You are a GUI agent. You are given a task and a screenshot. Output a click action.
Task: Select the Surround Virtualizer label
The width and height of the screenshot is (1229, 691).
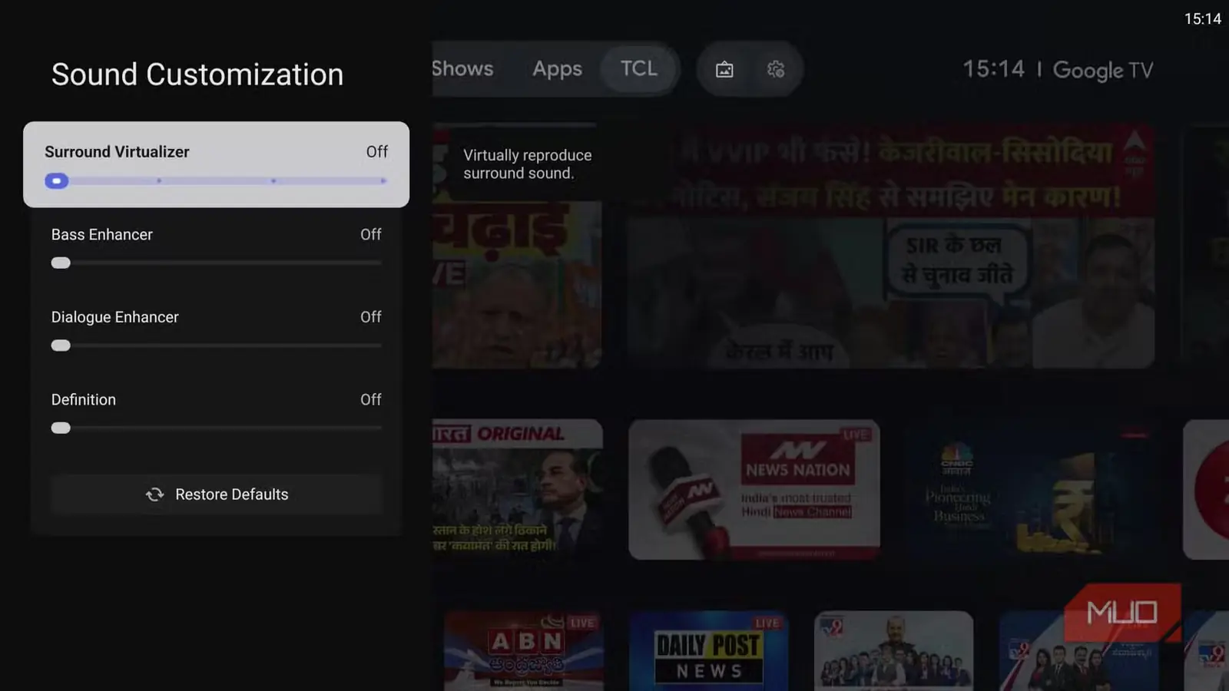[x=117, y=152]
